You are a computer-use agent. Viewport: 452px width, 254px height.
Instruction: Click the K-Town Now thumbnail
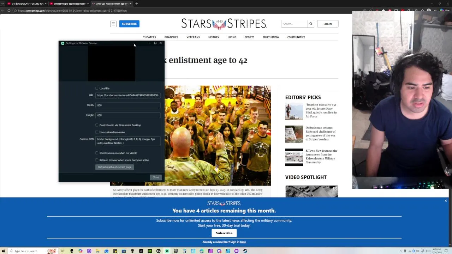tap(294, 157)
